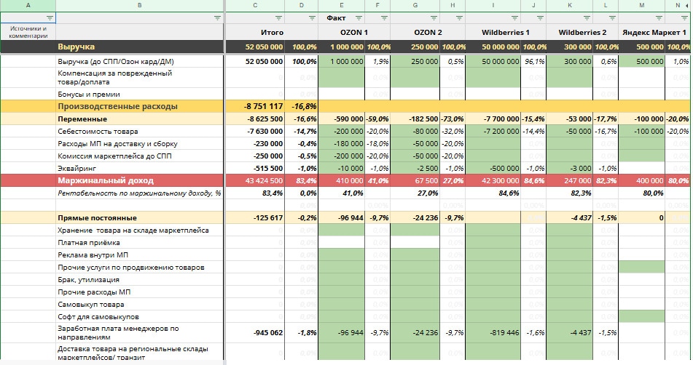Viewport: 693px width, 365px height.
Task: Open the column H filter dropdown
Action: click(x=458, y=17)
